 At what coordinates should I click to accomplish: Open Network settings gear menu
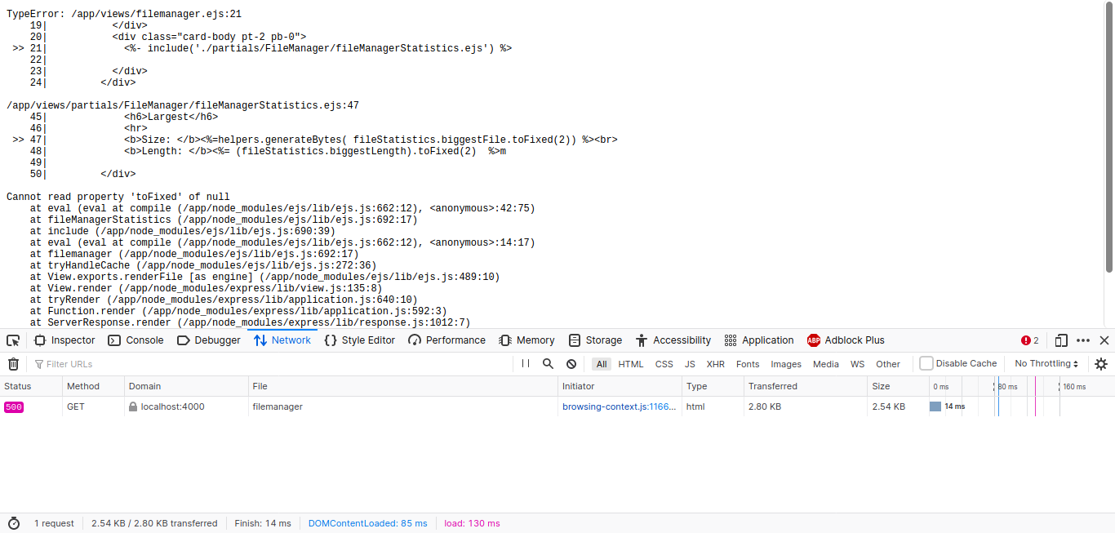1100,363
